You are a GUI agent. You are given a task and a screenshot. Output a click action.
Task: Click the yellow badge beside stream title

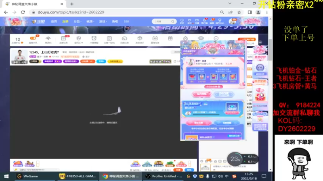[x=115, y=62]
